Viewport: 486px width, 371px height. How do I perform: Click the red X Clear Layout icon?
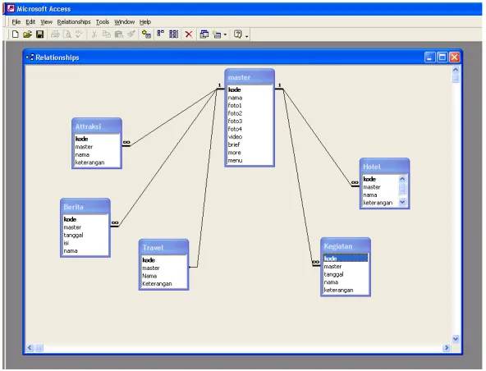pyautogui.click(x=189, y=34)
